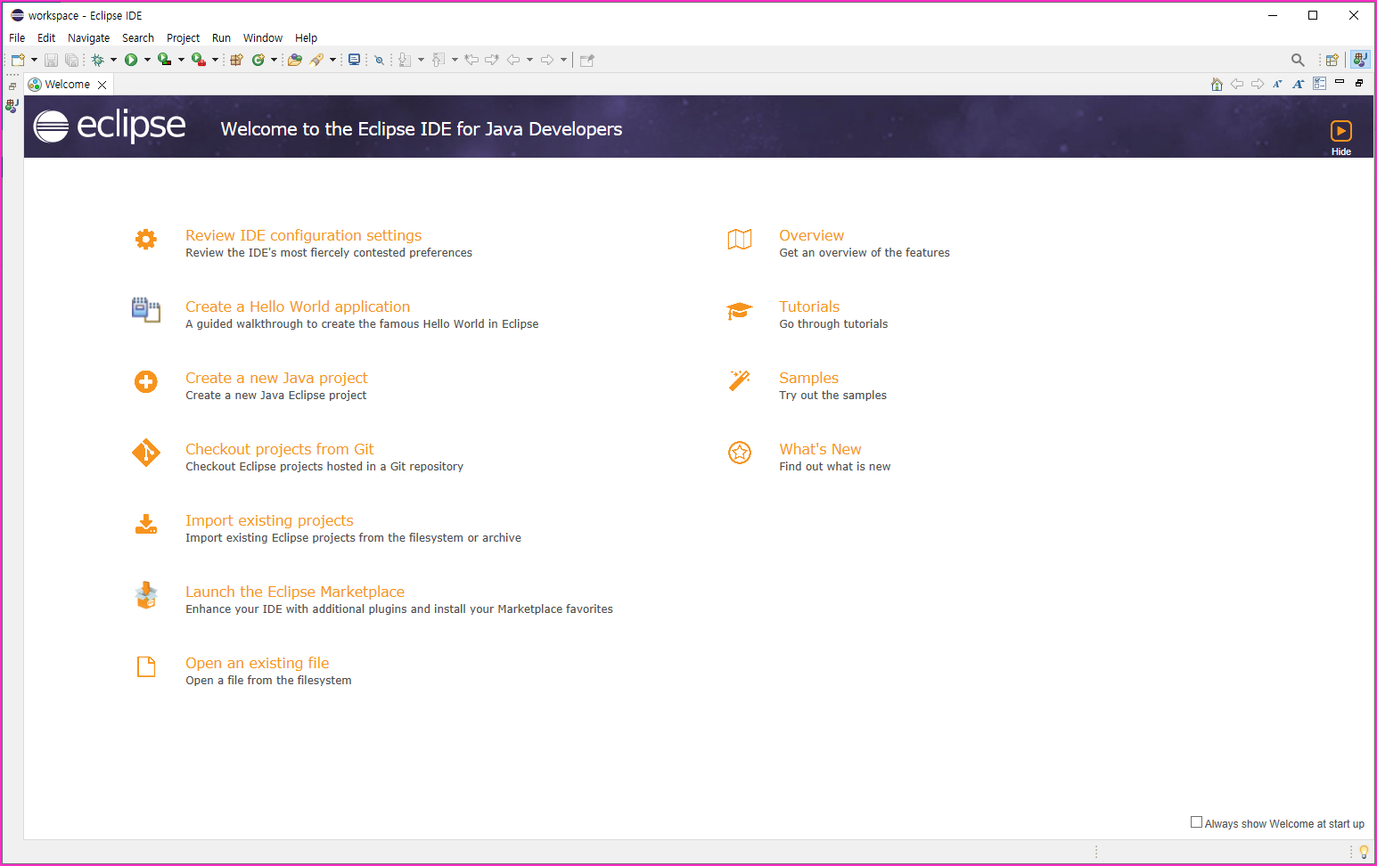This screenshot has height=866, width=1377.
Task: Toggle Skip All Breakpoints icon
Action: pos(379,60)
